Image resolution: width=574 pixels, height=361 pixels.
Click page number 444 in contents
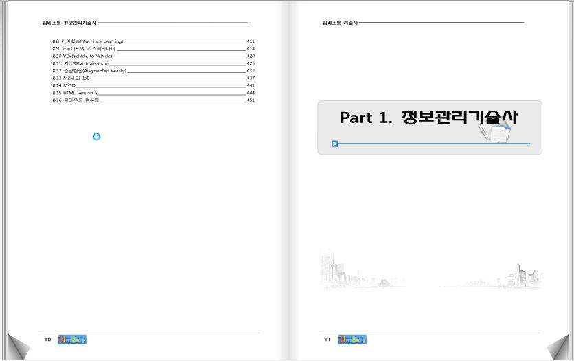[251, 93]
